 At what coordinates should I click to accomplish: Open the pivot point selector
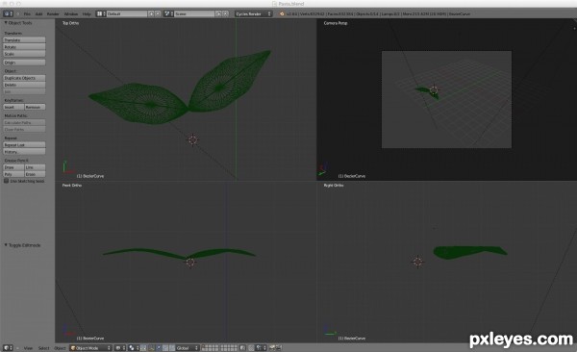134,348
